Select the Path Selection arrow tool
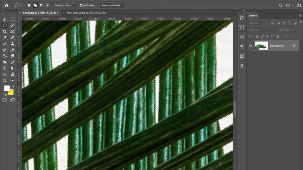 tap(12, 68)
